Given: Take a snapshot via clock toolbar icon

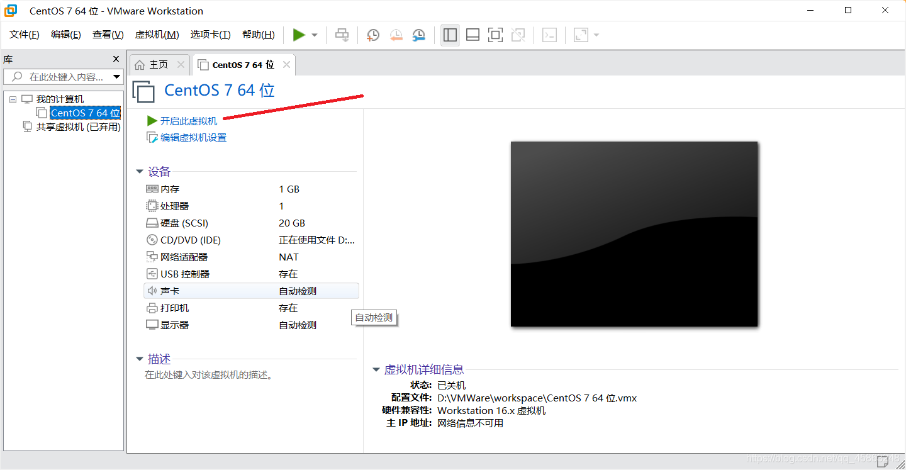Looking at the screenshot, I should [373, 35].
